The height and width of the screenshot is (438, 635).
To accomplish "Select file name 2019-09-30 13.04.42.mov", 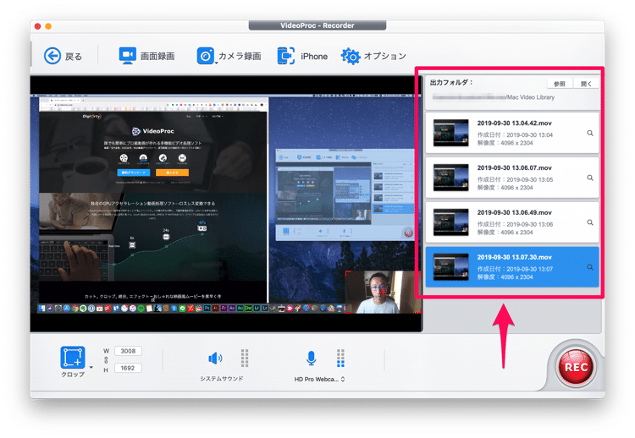I will (x=514, y=123).
